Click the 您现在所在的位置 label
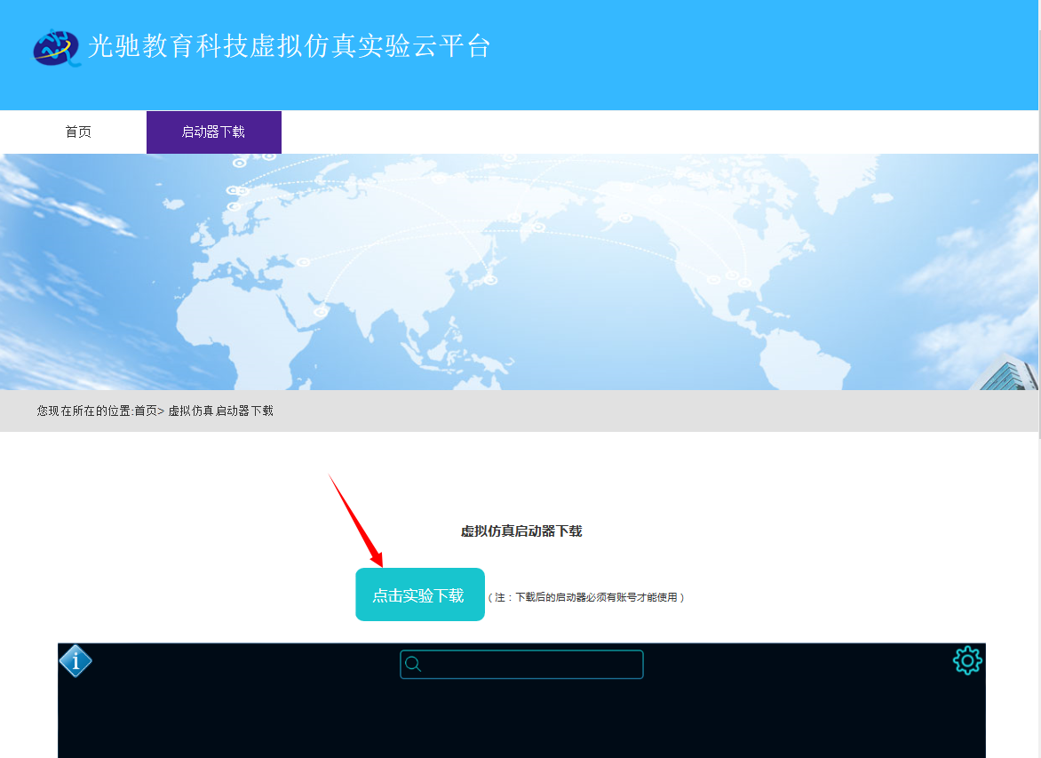This screenshot has height=758, width=1041. coord(83,411)
